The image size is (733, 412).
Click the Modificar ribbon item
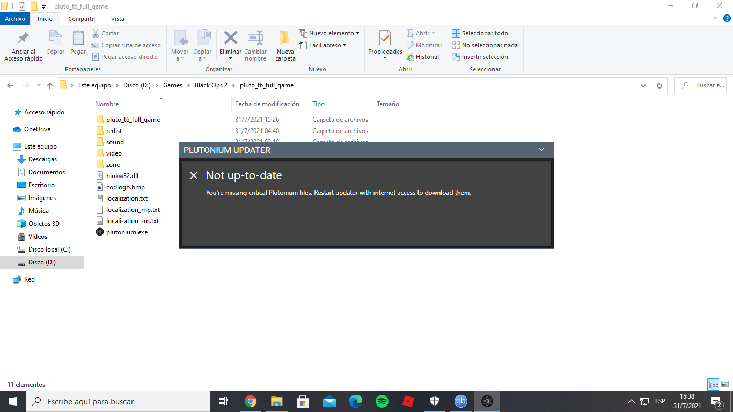tap(424, 45)
